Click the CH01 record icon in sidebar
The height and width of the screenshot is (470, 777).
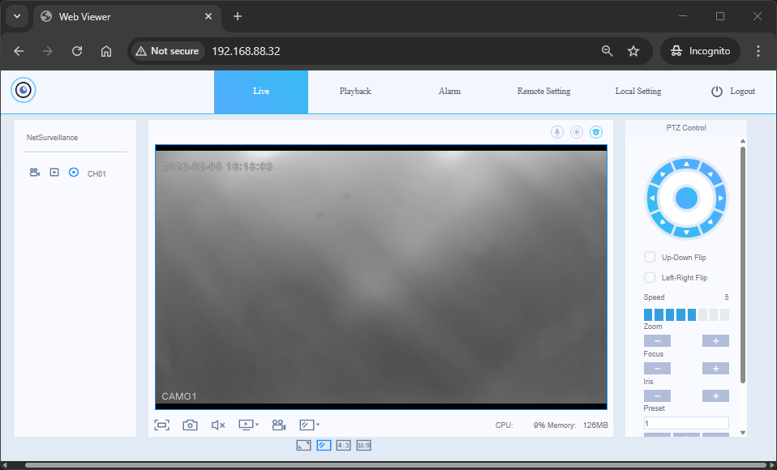[35, 173]
